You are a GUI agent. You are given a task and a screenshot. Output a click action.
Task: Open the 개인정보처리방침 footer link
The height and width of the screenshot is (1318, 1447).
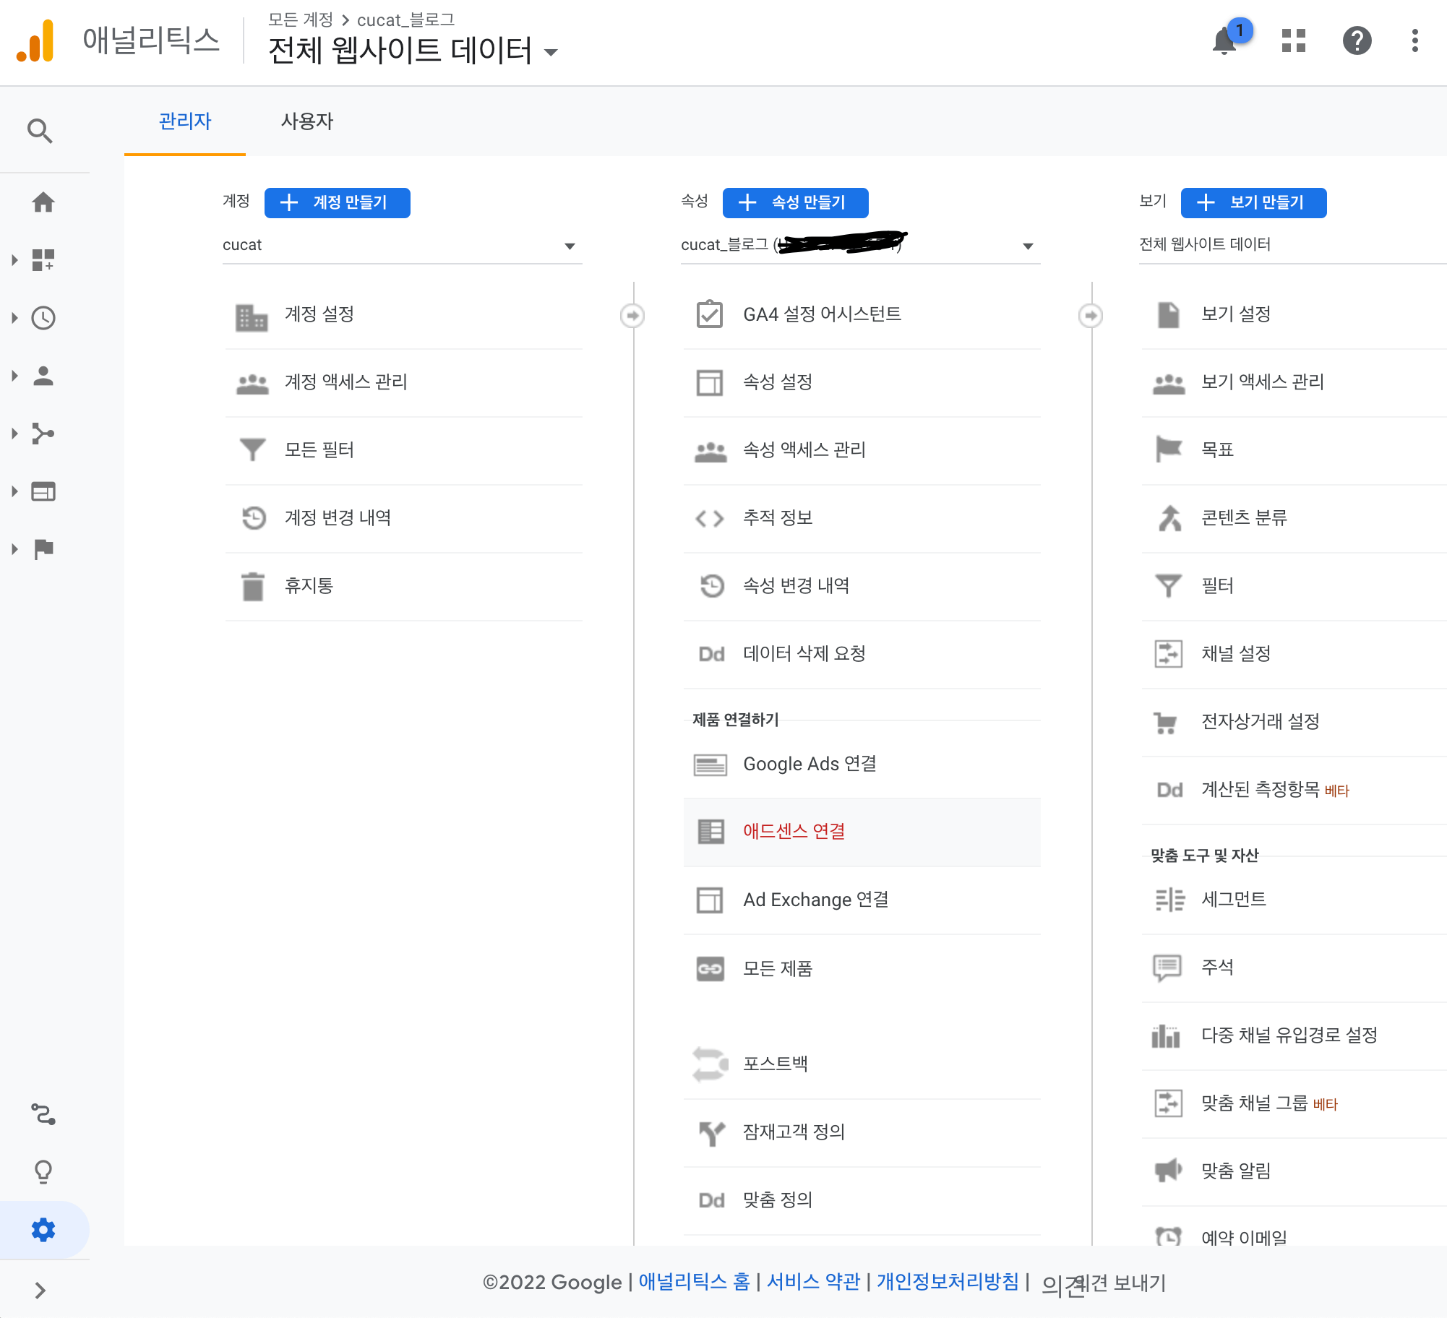[x=948, y=1282]
